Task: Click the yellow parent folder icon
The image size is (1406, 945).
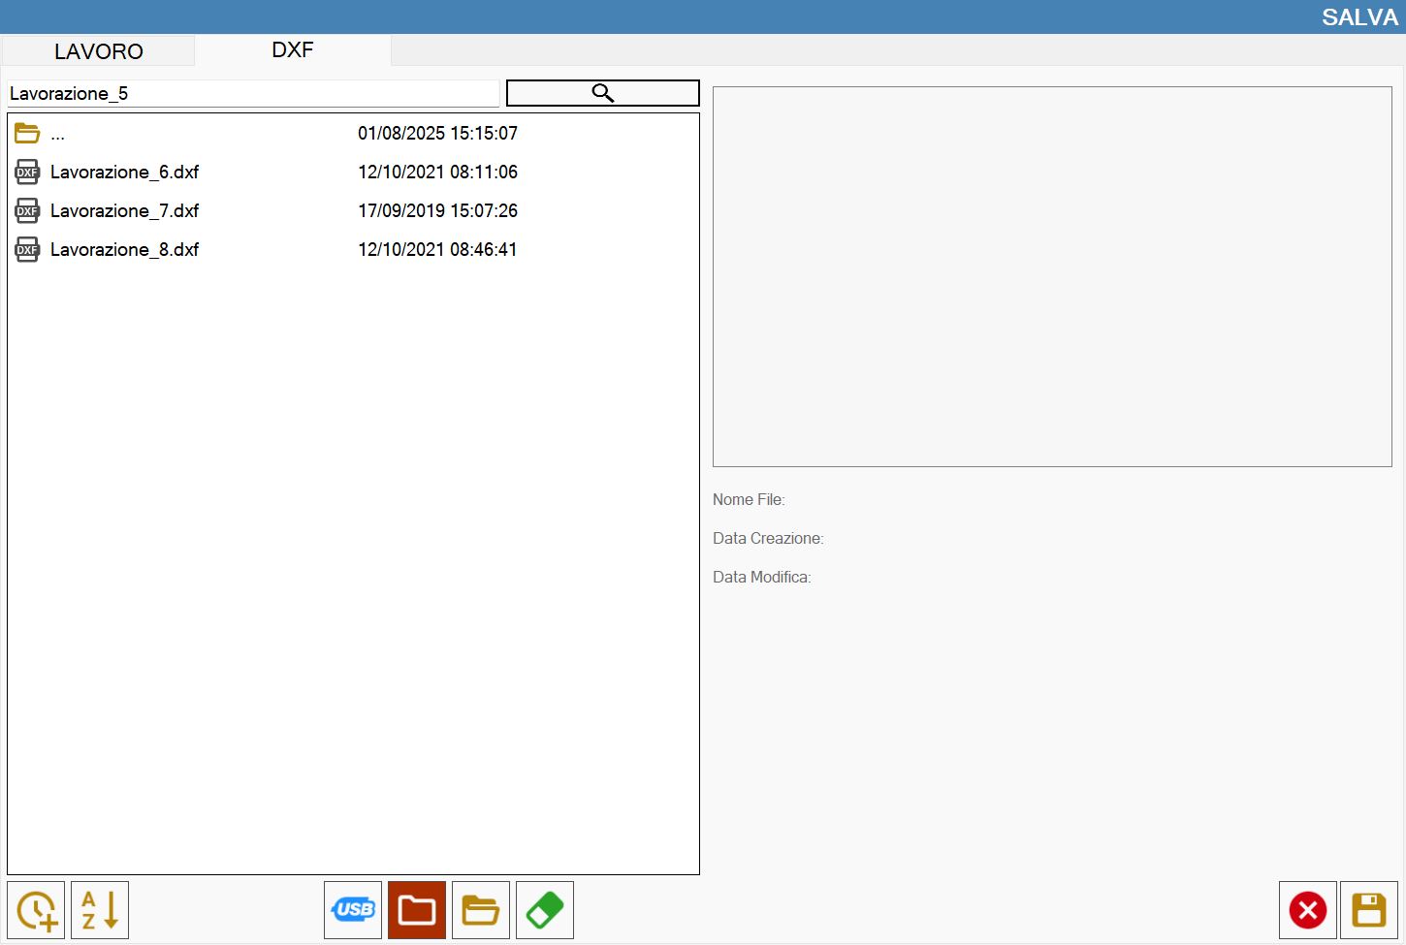Action: (x=27, y=133)
